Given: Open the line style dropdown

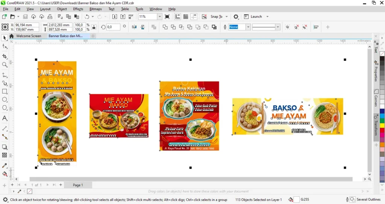Looking at the screenshot, I should coord(278,27).
